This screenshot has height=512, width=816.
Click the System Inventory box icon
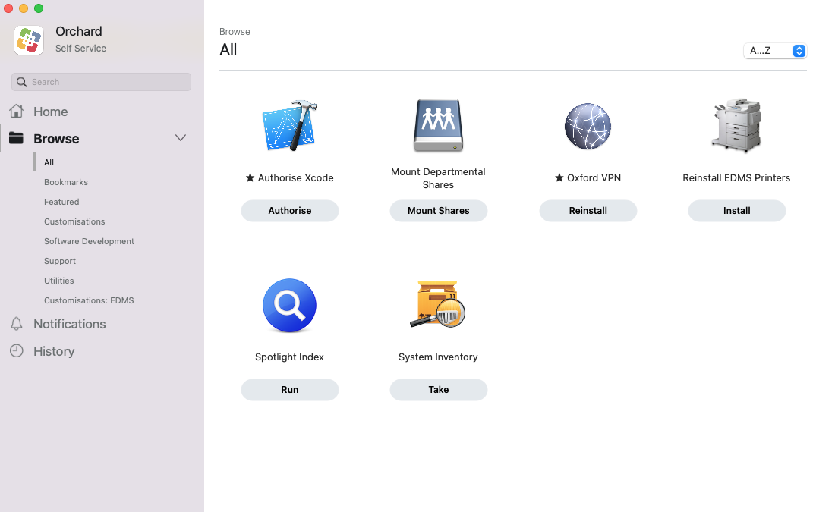tap(438, 306)
